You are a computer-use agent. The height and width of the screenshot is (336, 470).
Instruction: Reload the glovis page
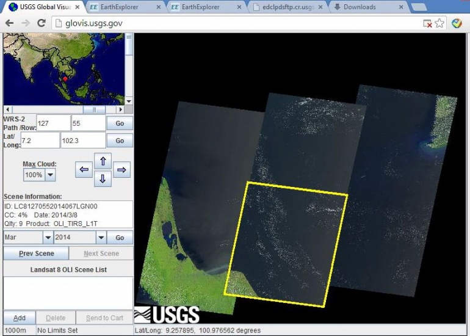click(42, 23)
